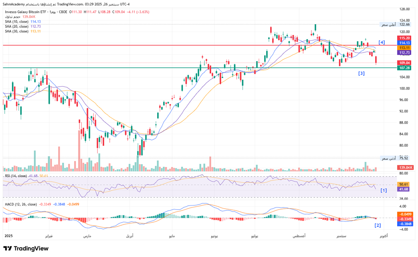Viewport: 418px width, 257px height.
Task: Click the SMA (30, close) legend label
Action: 17,31
